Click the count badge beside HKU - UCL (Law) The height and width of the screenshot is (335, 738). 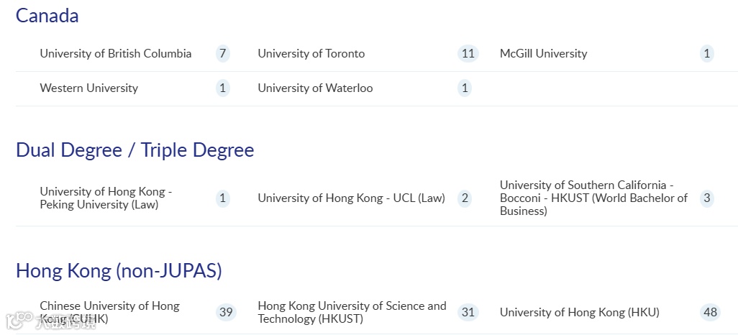pos(465,198)
